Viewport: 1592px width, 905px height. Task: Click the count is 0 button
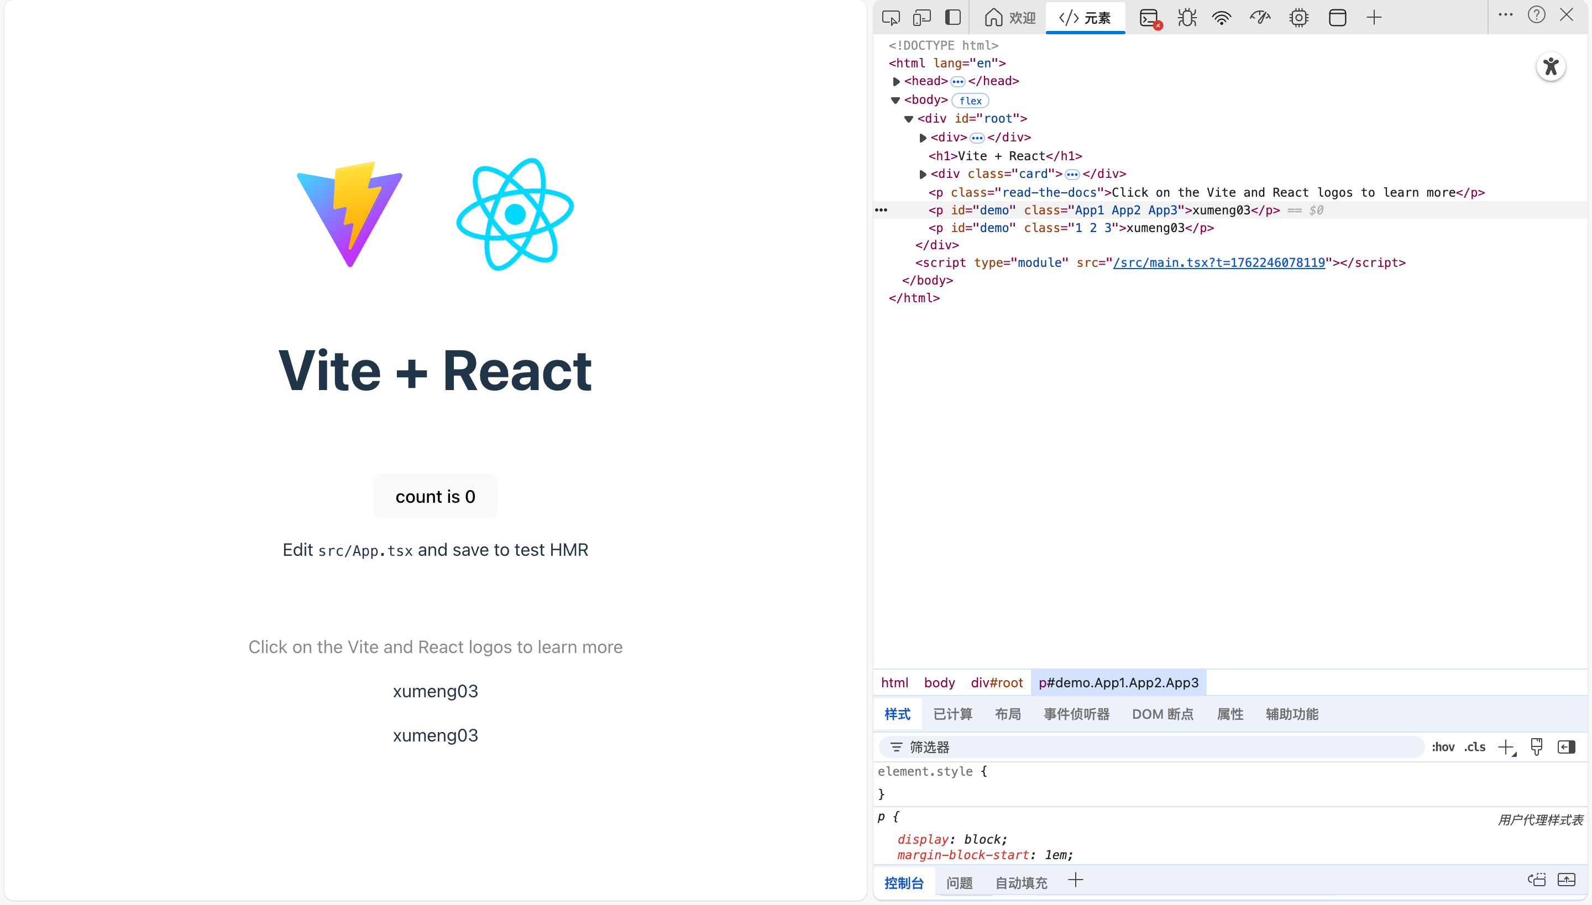click(436, 496)
